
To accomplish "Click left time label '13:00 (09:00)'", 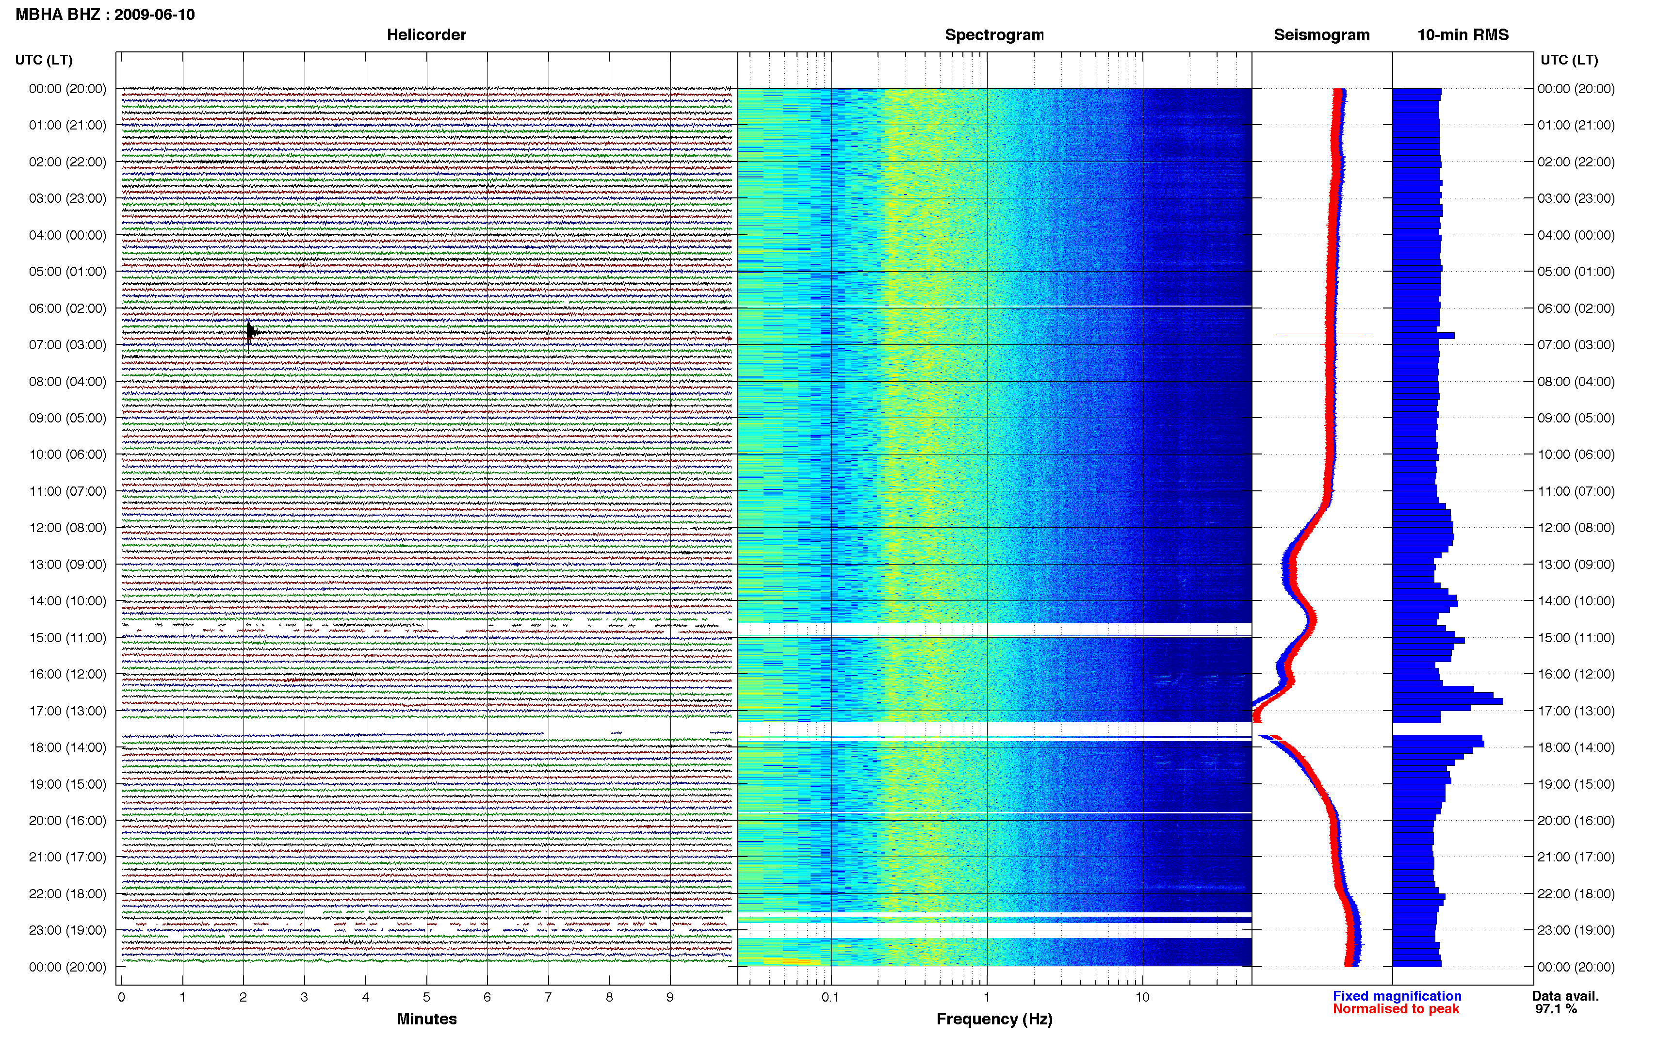I will (67, 565).
